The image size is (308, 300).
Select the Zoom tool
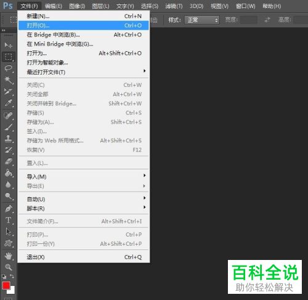[x=8, y=267]
